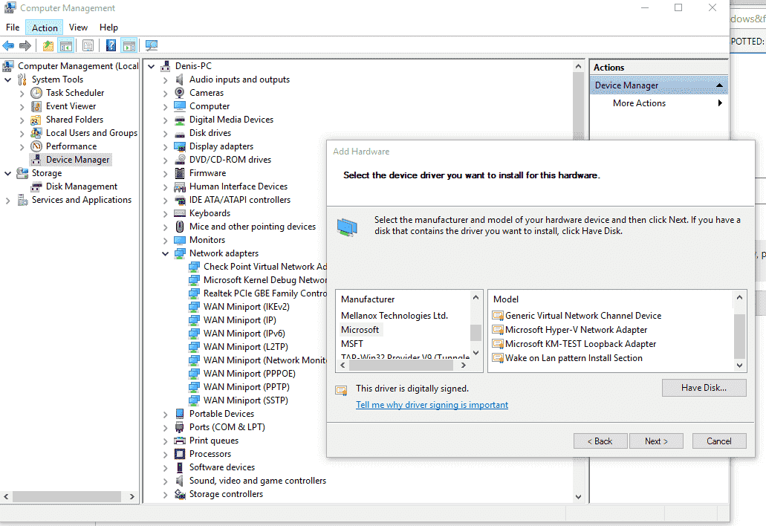The image size is (766, 526).
Task: Collapse the Network adapters category
Action: pos(165,253)
